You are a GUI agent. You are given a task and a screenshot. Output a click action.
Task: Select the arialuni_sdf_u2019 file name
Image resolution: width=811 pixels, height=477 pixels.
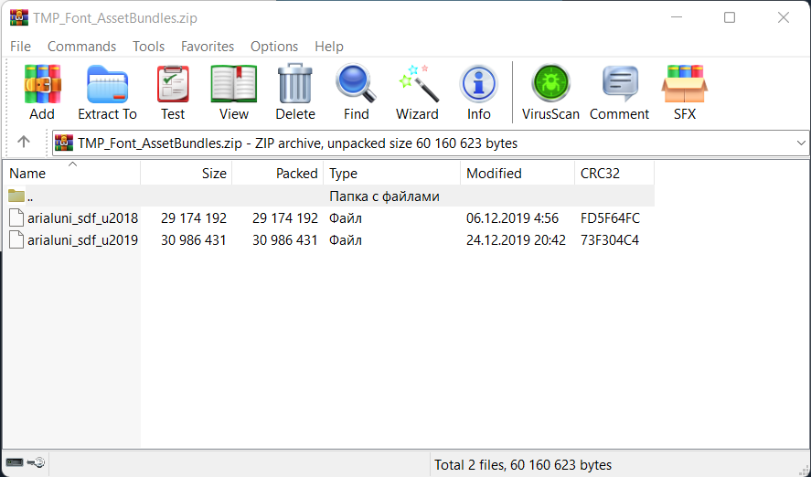(x=83, y=239)
